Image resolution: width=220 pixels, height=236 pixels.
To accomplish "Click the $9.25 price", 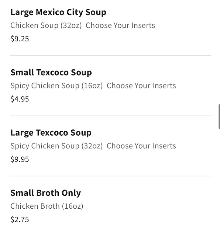I will [x=20, y=39].
